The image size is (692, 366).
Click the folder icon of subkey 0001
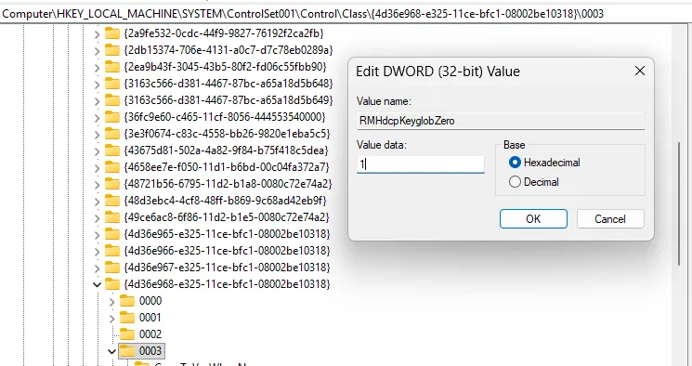click(127, 318)
